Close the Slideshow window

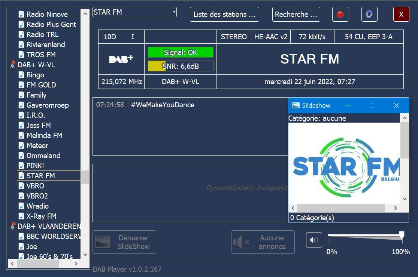(x=396, y=105)
